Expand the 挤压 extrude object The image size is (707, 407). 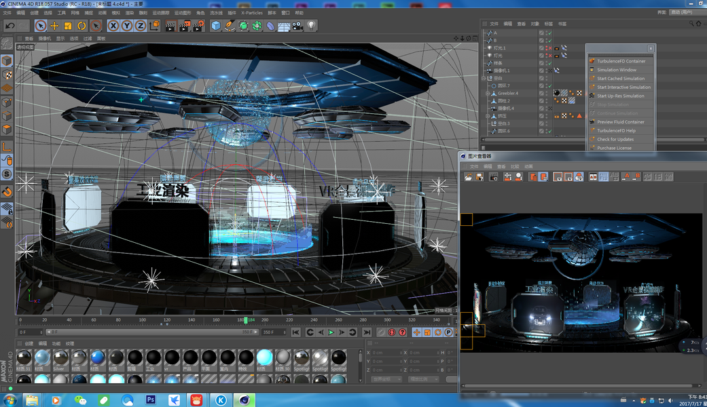[488, 116]
